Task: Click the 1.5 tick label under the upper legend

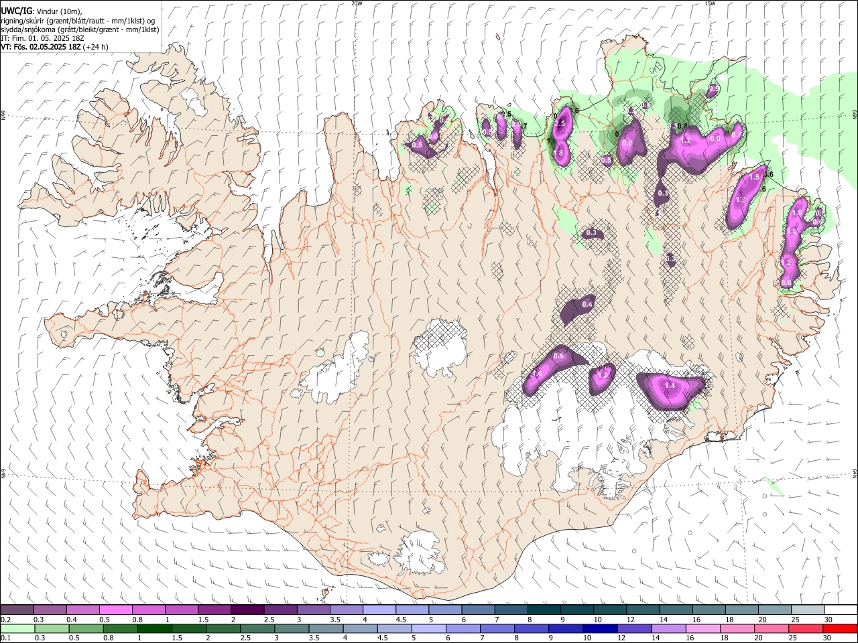Action: click(203, 620)
